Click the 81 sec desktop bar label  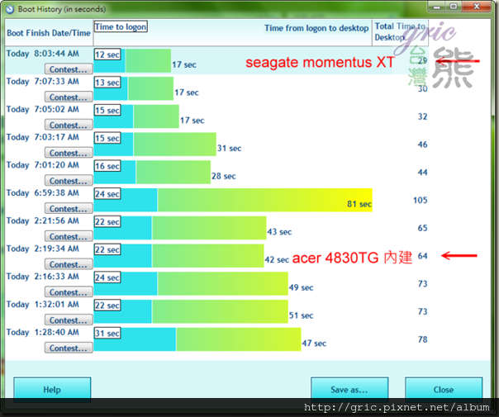click(359, 204)
